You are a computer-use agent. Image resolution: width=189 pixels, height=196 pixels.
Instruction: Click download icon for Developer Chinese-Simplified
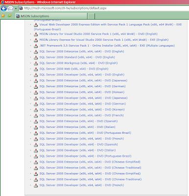pyautogui.click(x=36, y=174)
